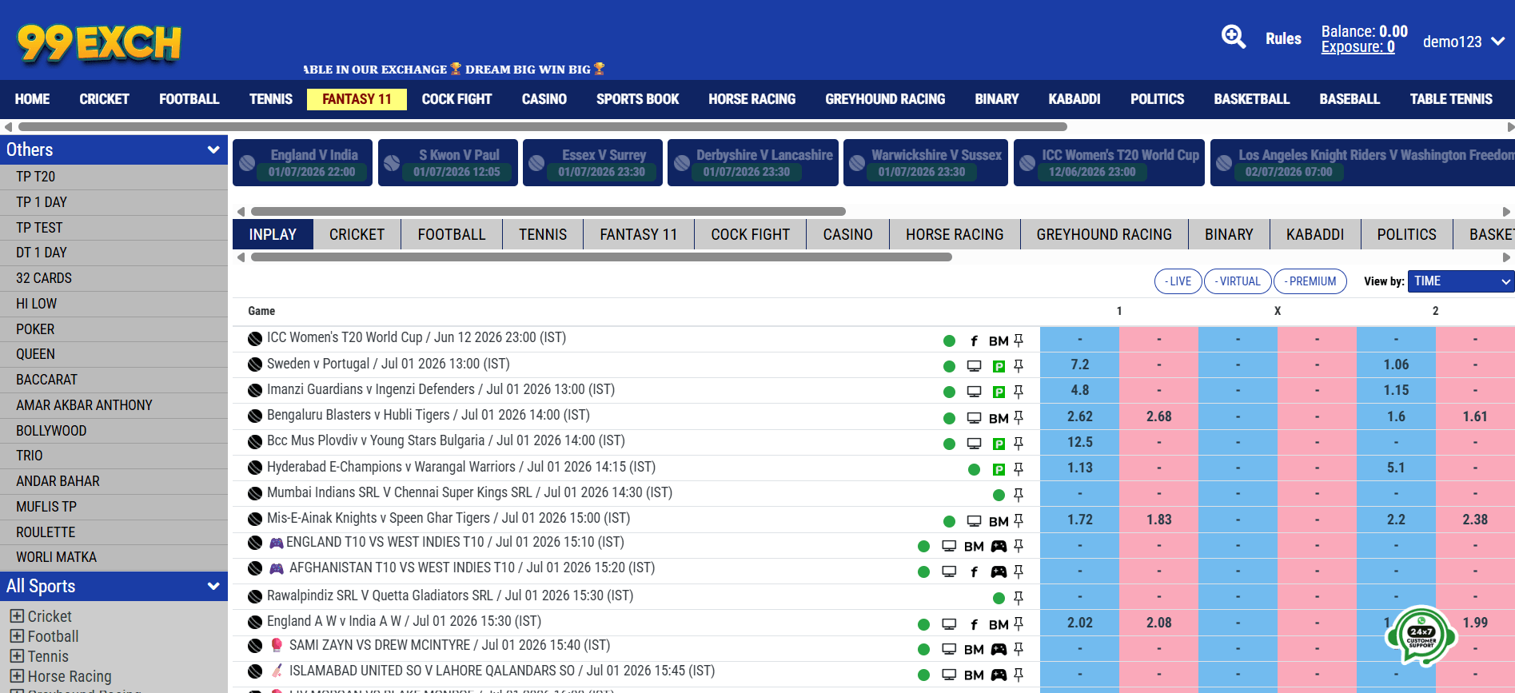The height and width of the screenshot is (693, 1515).
Task: Open KABADDI in top navigation
Action: pyautogui.click(x=1074, y=99)
